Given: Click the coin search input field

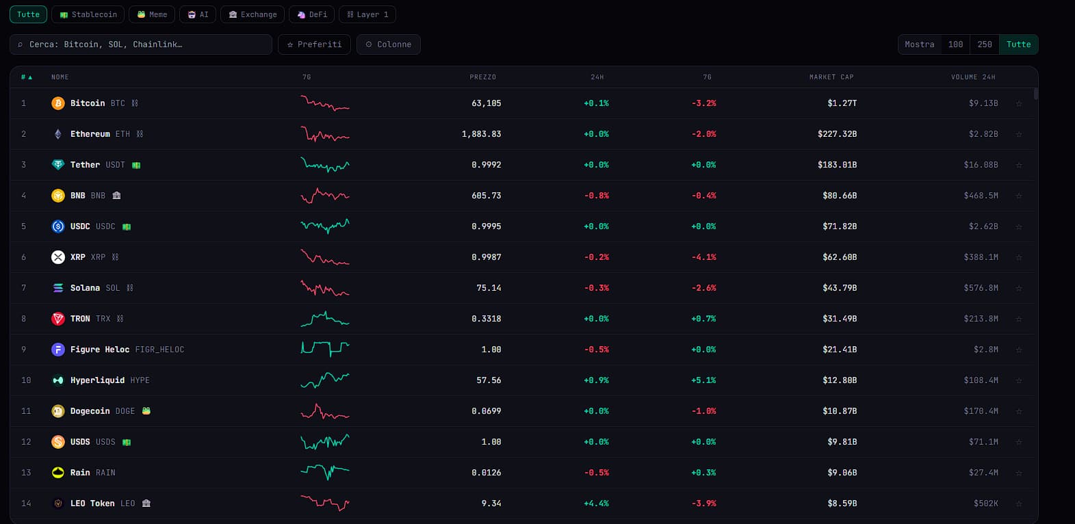Looking at the screenshot, I should (141, 44).
